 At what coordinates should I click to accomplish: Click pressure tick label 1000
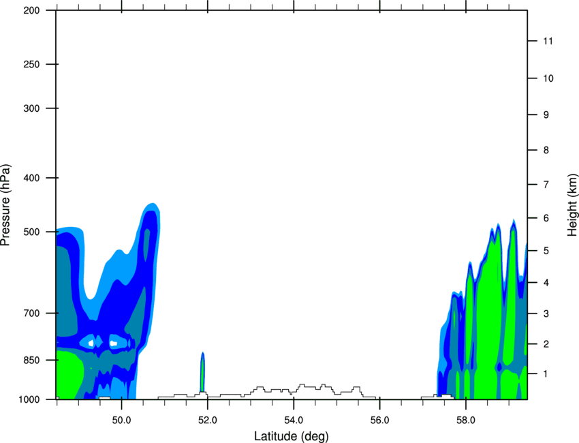point(29,399)
